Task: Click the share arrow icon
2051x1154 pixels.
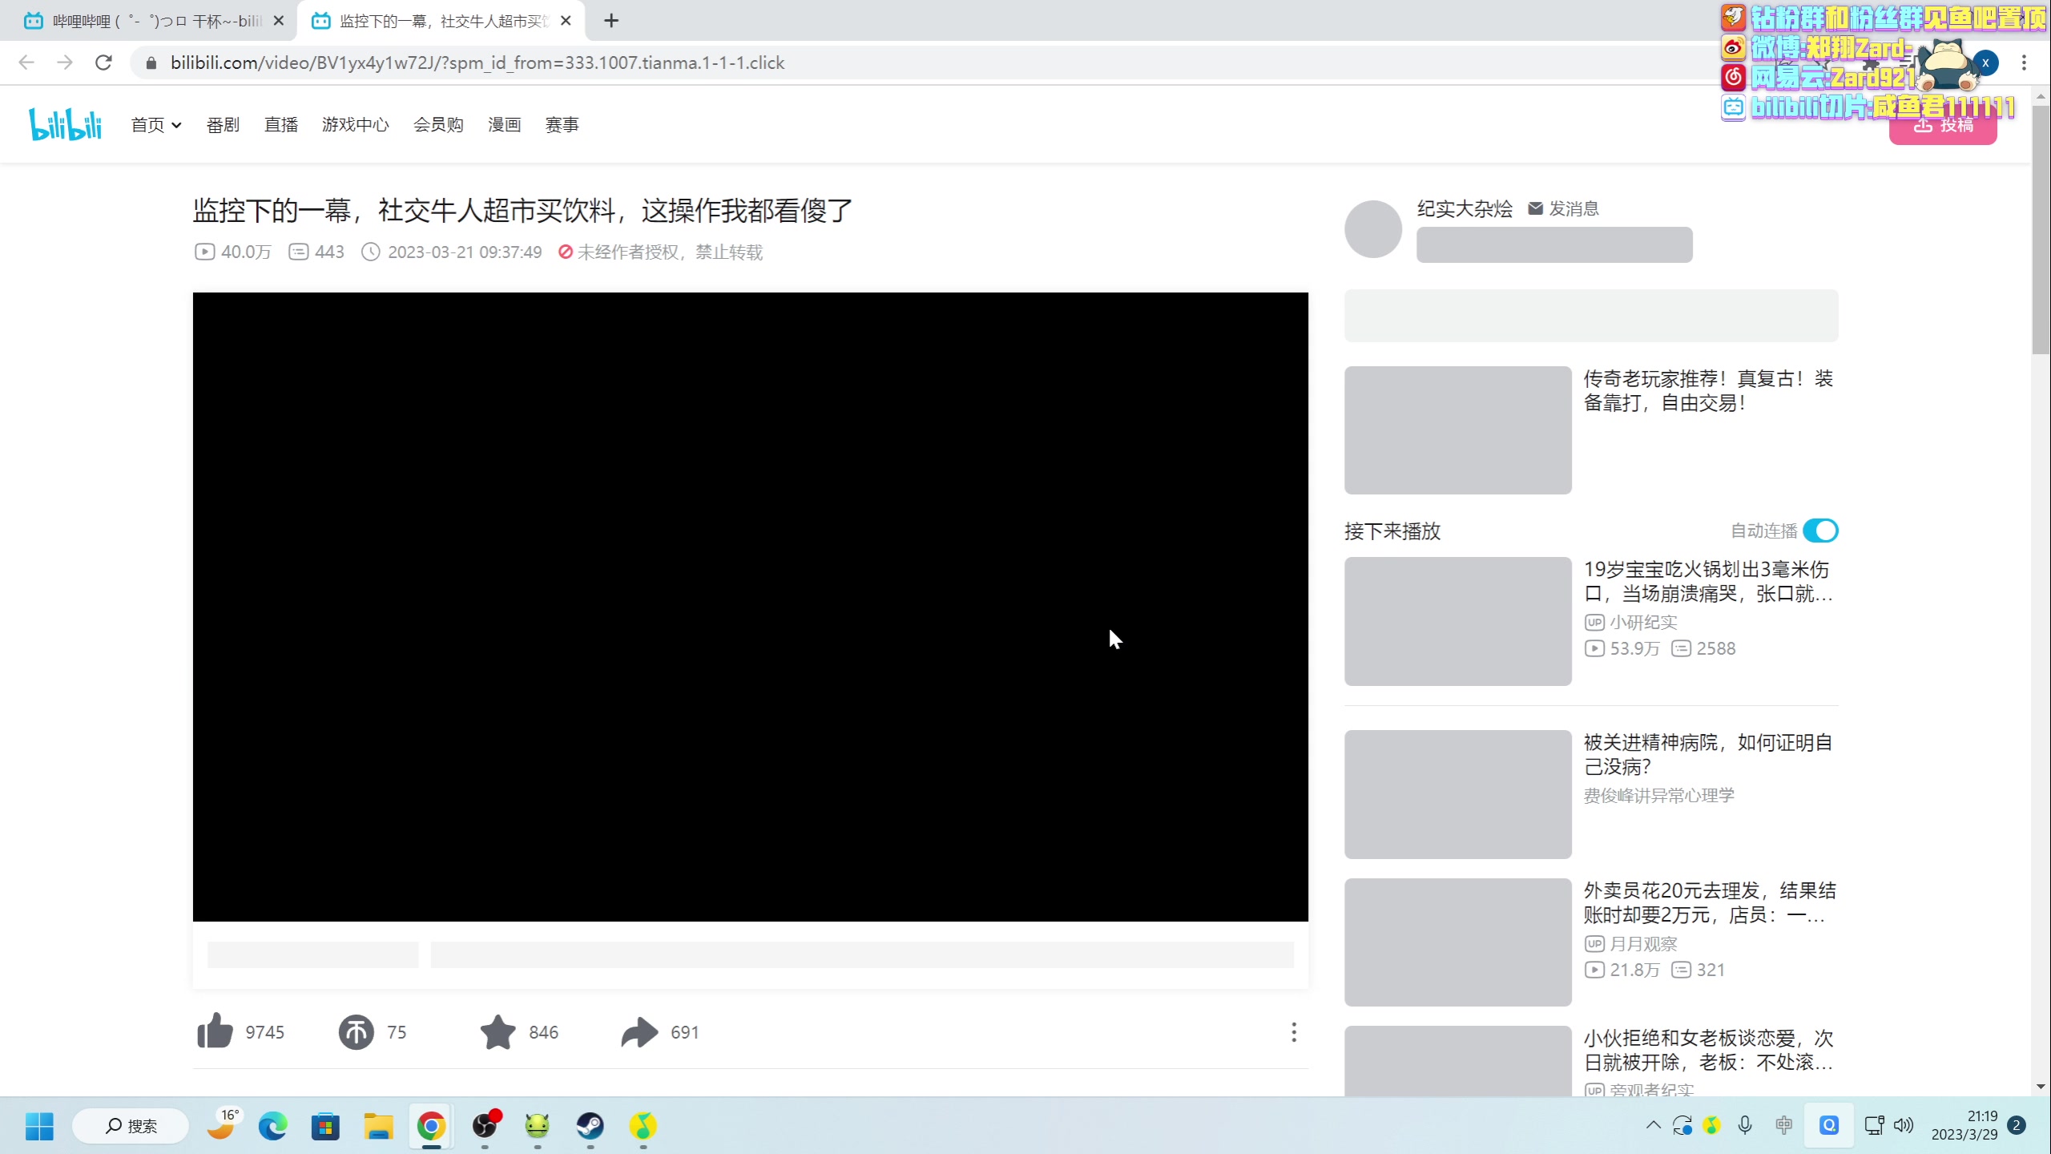Action: coord(639,1031)
